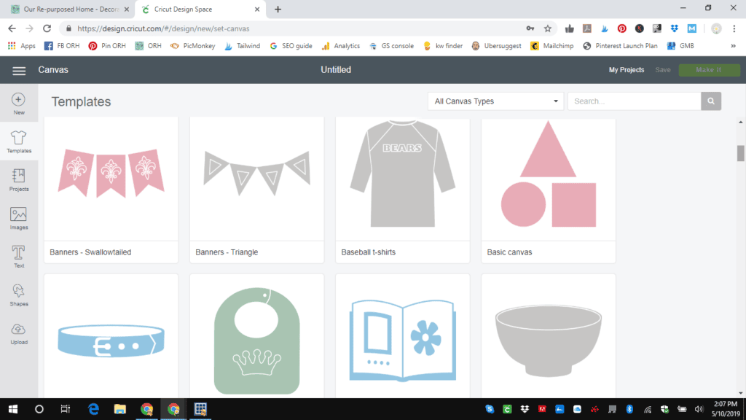The height and width of the screenshot is (420, 746).
Task: Select the Templates sidebar item
Action: 18,139
